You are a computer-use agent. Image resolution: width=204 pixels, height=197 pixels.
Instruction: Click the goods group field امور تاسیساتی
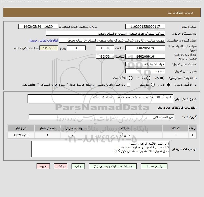(101, 117)
